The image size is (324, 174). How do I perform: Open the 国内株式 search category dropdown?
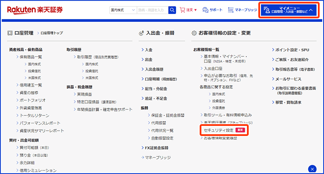tap(123, 10)
